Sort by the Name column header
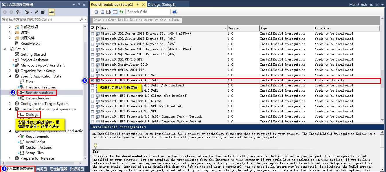 click(163, 28)
